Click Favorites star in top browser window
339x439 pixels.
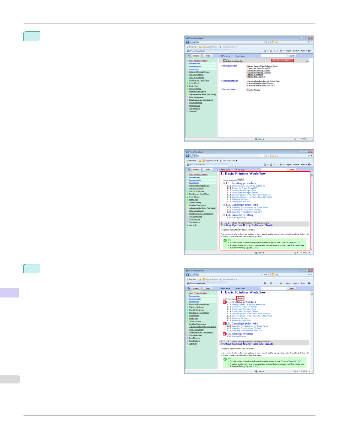pyautogui.click(x=188, y=47)
